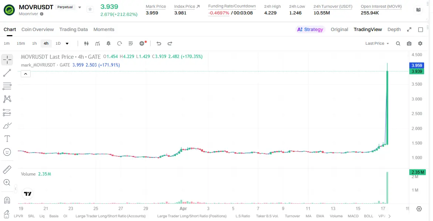The width and height of the screenshot is (433, 221).
Task: Switch to Original chart view
Action: (339, 30)
